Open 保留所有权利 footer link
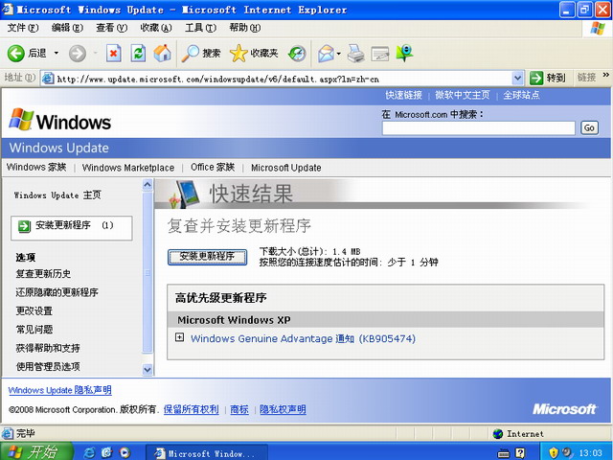 tap(192, 409)
